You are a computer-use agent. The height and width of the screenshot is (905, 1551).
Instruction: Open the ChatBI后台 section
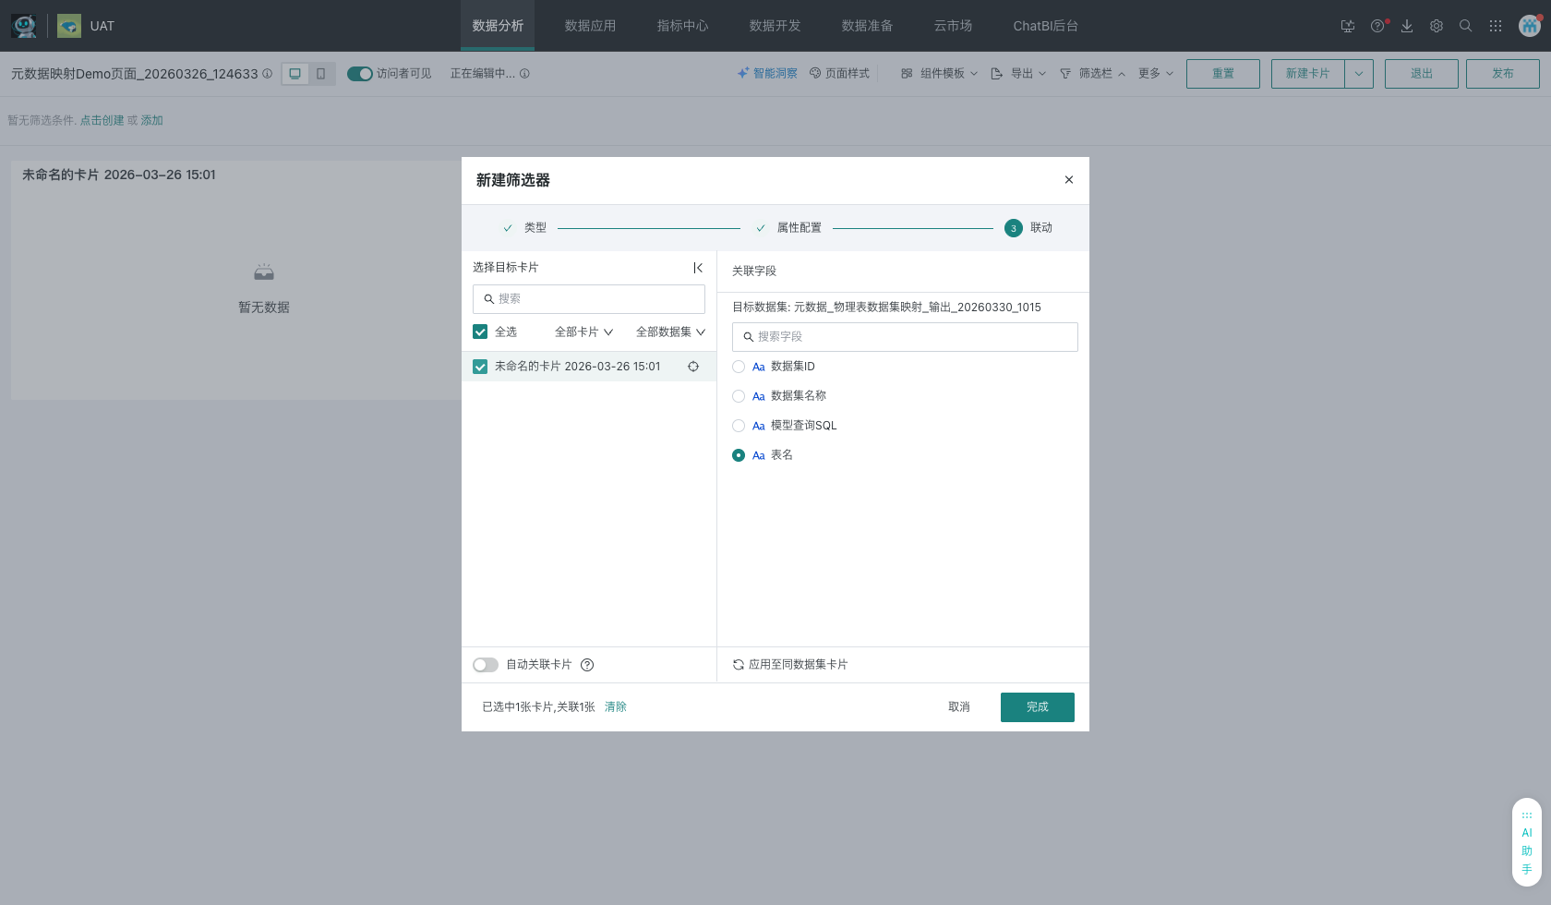1044,26
